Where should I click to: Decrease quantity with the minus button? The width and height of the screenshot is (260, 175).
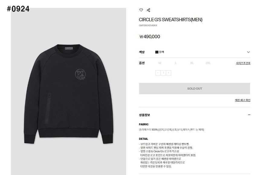(158, 73)
